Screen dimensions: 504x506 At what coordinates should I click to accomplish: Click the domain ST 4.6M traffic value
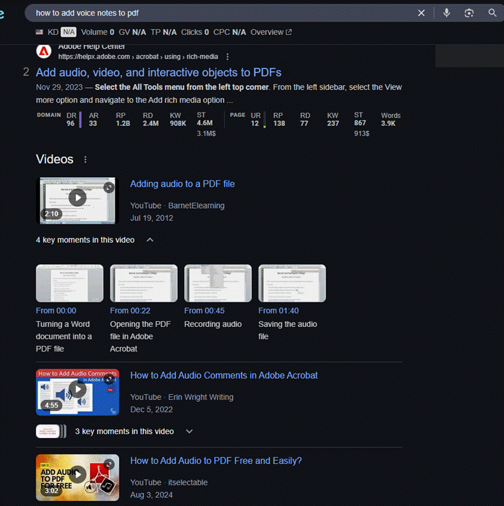click(x=205, y=123)
